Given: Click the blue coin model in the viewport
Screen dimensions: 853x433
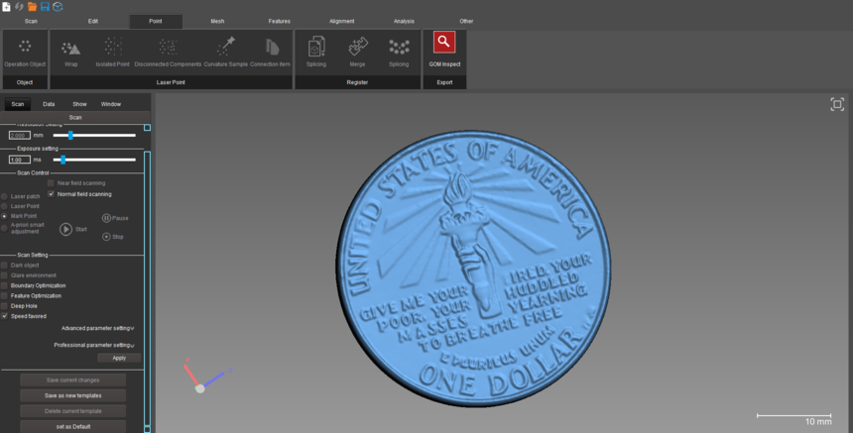Looking at the screenshot, I should tap(473, 268).
